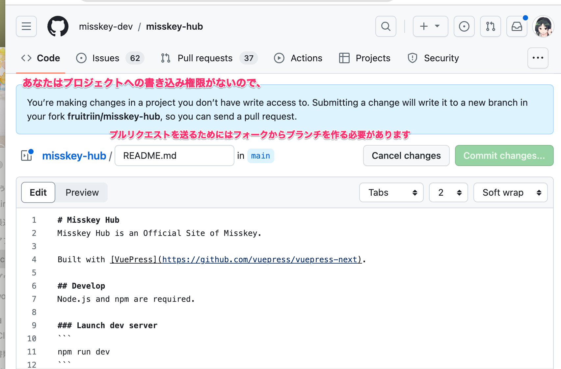The image size is (561, 369).
Task: Switch to Edit mode
Action: [38, 192]
